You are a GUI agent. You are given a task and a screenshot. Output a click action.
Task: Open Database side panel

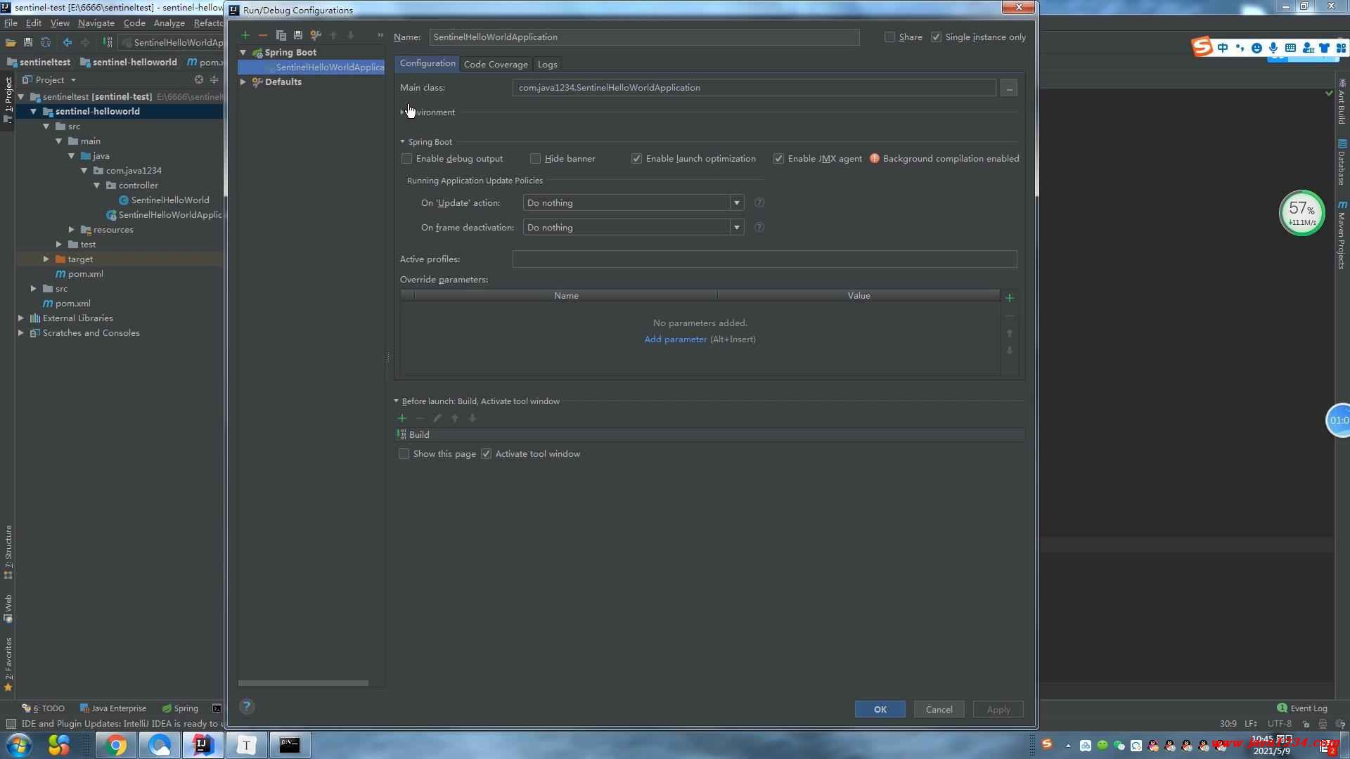pos(1342,162)
